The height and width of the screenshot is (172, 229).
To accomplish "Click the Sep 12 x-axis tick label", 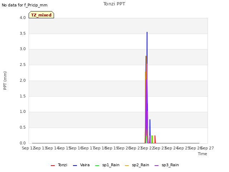I will (x=29, y=148).
